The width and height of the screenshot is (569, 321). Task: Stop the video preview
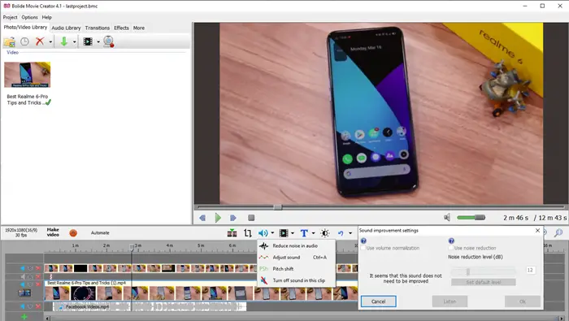[x=250, y=218]
